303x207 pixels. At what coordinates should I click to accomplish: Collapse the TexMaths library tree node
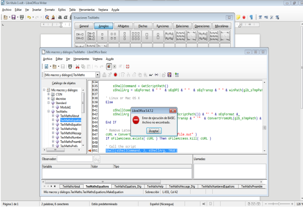coord(48,112)
